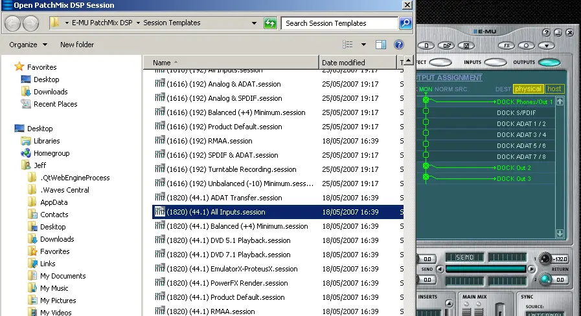The image size is (581, 316).
Task: Click the Change your view icon
Action: coord(348,45)
